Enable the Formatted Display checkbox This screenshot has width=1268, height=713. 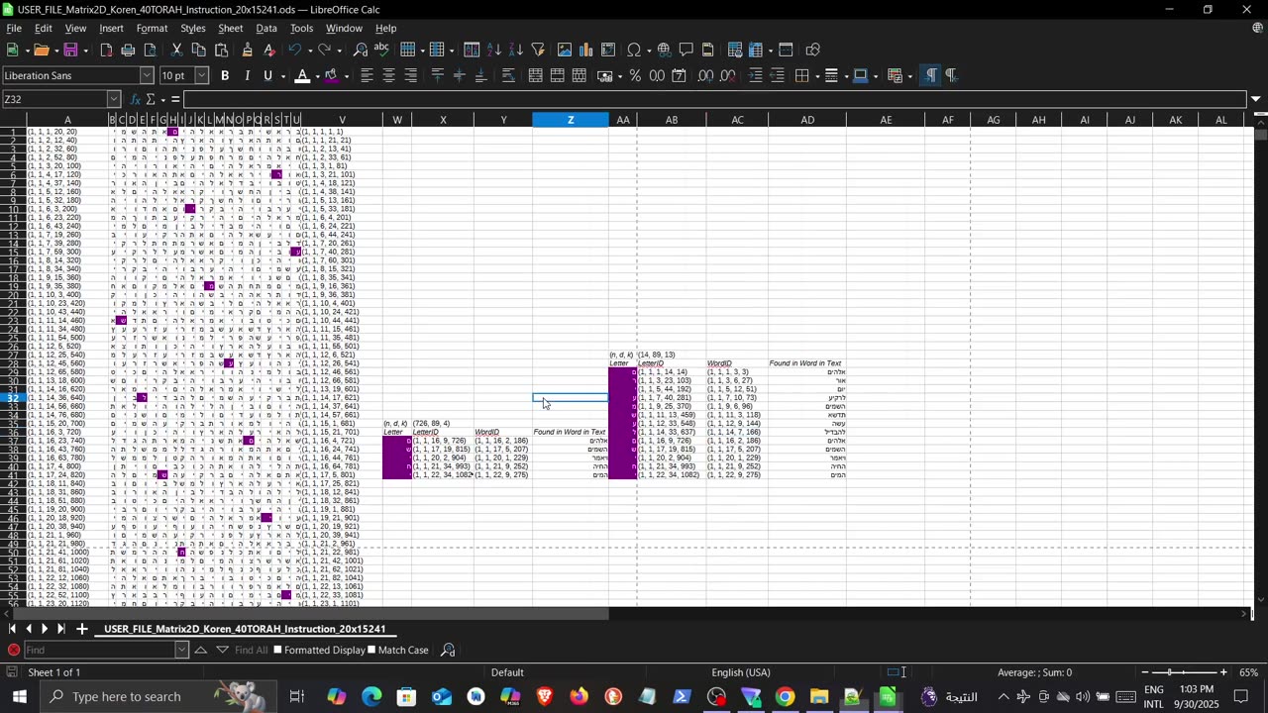click(277, 651)
